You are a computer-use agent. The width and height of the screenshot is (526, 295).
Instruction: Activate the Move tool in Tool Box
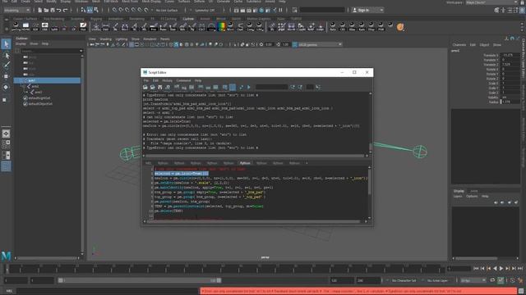point(6,76)
